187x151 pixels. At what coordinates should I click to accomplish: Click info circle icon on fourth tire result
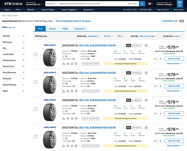coord(146,127)
